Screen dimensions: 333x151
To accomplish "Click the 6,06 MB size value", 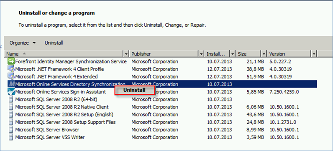I will pos(255,107).
